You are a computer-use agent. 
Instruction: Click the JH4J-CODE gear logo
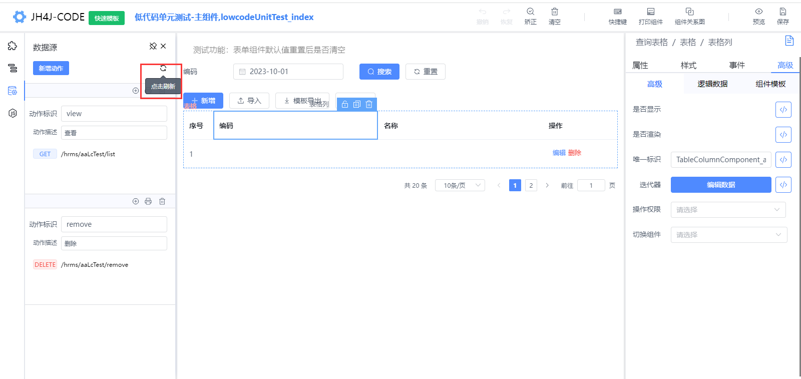[x=20, y=17]
